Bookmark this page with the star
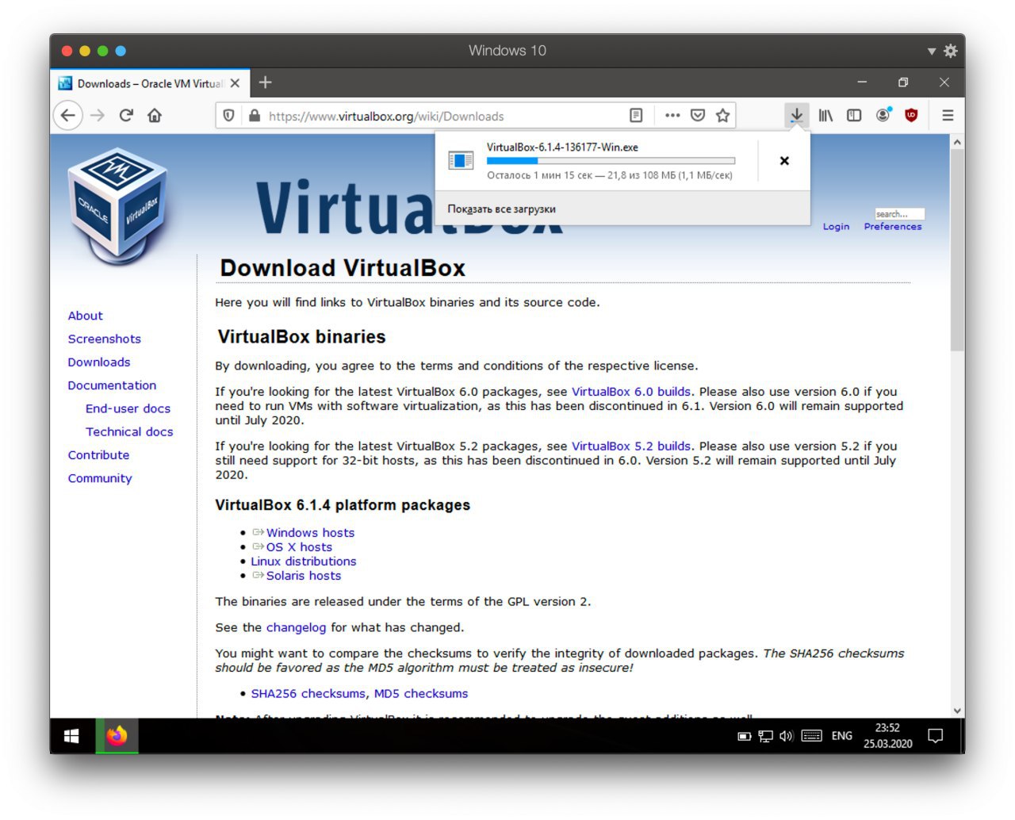Screen dimensions: 1015x820 pos(722,116)
